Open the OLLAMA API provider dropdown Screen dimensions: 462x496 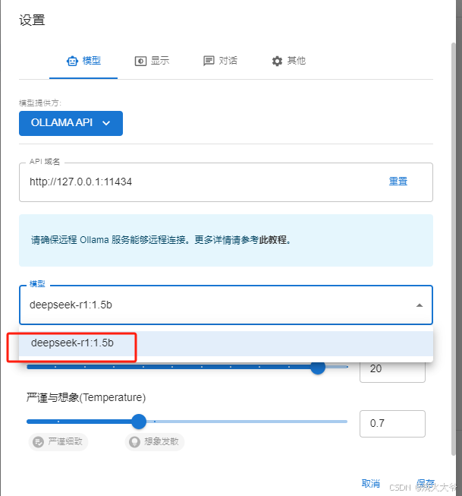(x=71, y=123)
